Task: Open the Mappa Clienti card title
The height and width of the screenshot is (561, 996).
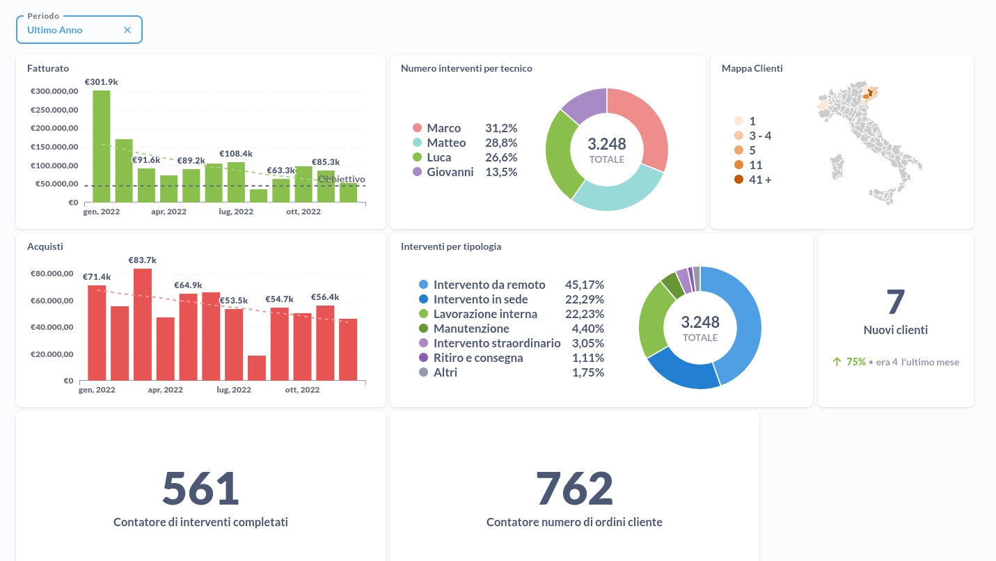Action: [752, 68]
